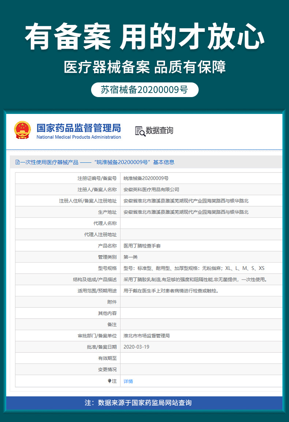Viewport: 289px width, 422px height.
Task: Select the 基本信息 heading text
Action: point(164,162)
